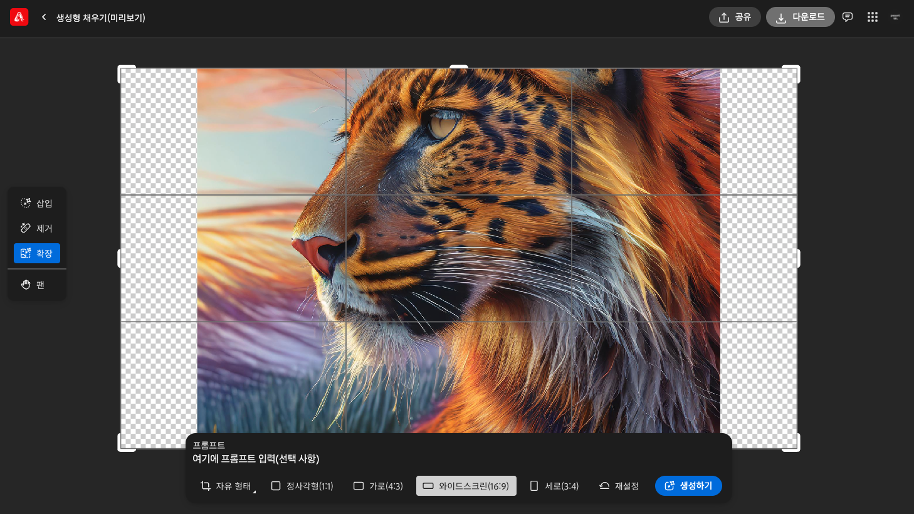Click the 공유 share button
Image resolution: width=914 pixels, height=514 pixels.
[x=735, y=17]
